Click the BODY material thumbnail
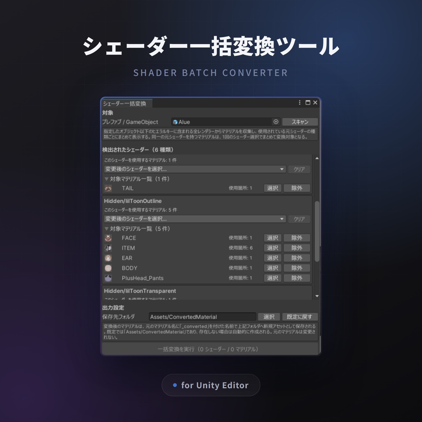 (108, 268)
